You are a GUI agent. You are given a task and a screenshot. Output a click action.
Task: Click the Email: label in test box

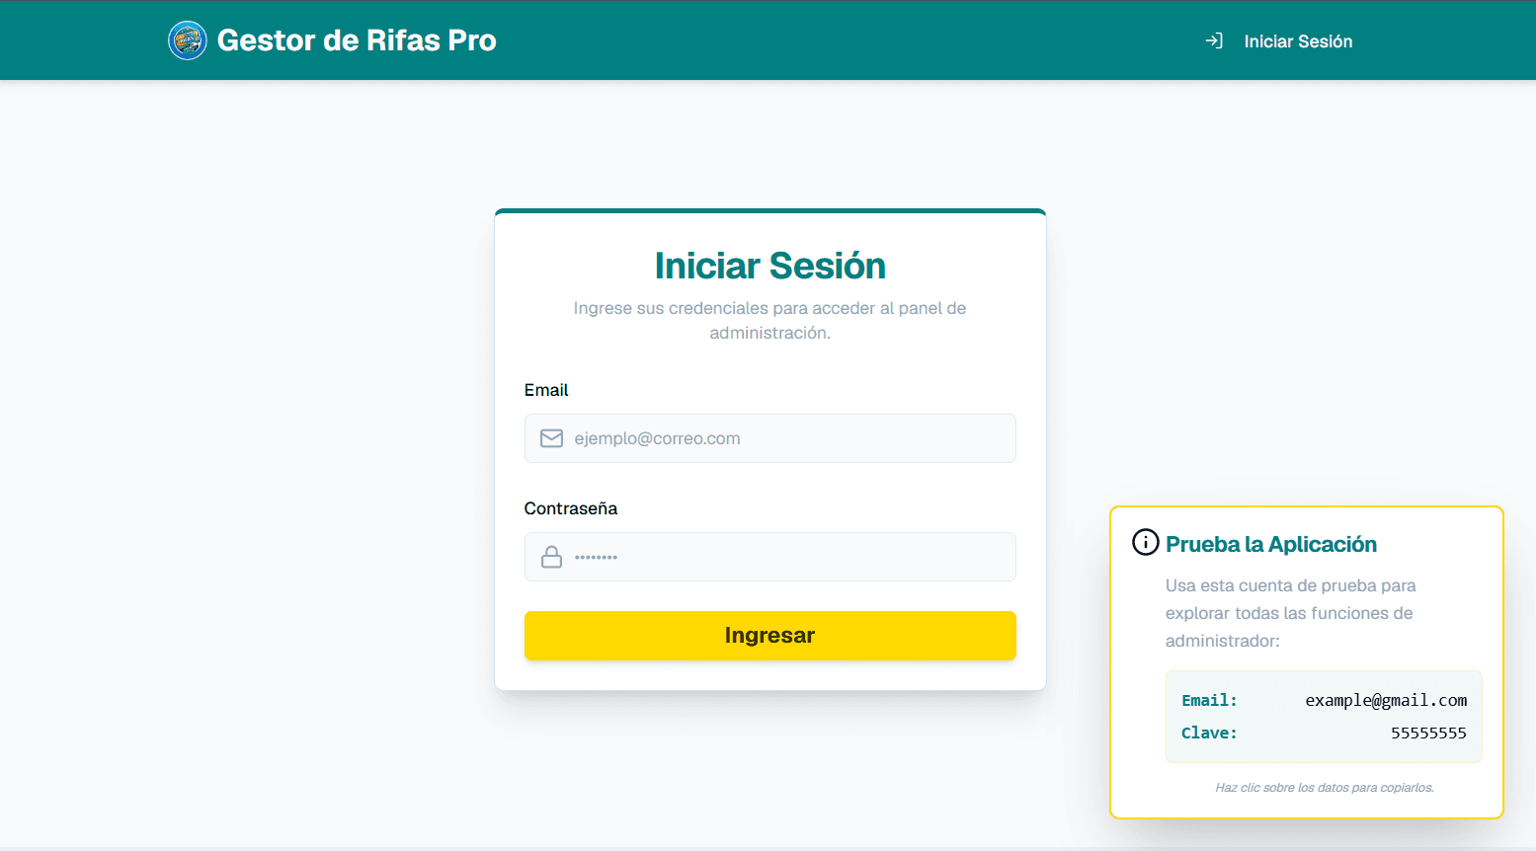click(1209, 700)
